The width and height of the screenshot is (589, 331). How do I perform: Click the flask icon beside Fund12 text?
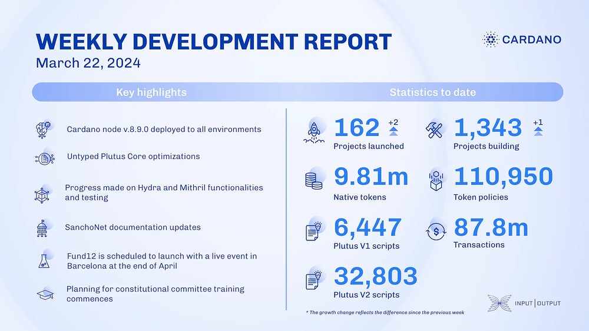pyautogui.click(x=44, y=261)
